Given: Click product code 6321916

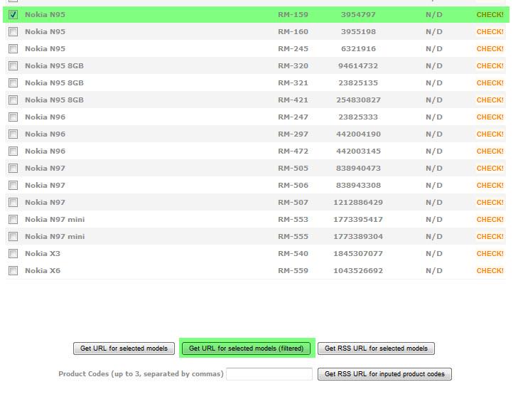Looking at the screenshot, I should [x=358, y=49].
